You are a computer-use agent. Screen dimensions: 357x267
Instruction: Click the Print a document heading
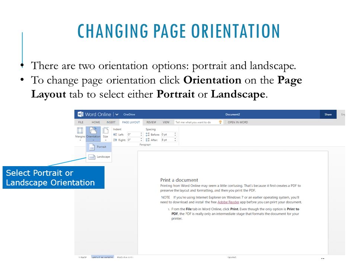pyautogui.click(x=179, y=180)
